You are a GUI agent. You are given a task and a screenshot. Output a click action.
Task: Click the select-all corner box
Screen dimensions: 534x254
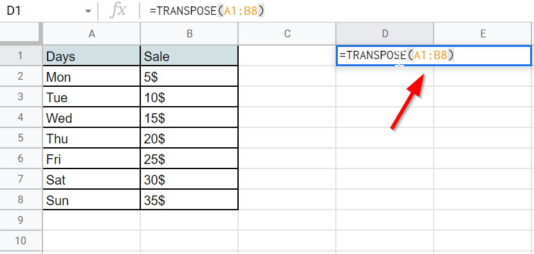[x=21, y=33]
